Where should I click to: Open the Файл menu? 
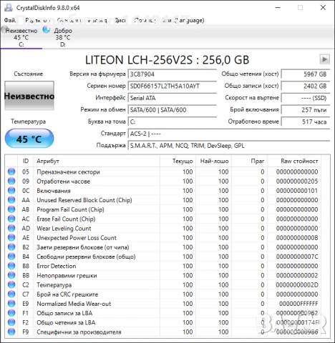click(x=10, y=20)
